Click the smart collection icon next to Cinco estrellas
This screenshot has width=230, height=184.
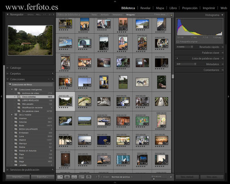19,97
